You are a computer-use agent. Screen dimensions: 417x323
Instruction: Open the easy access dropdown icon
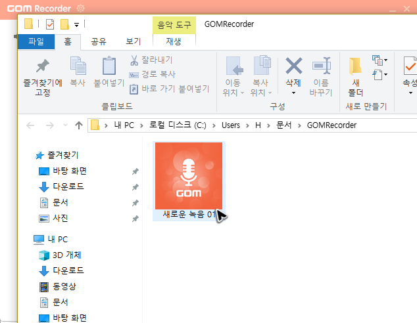click(x=380, y=75)
